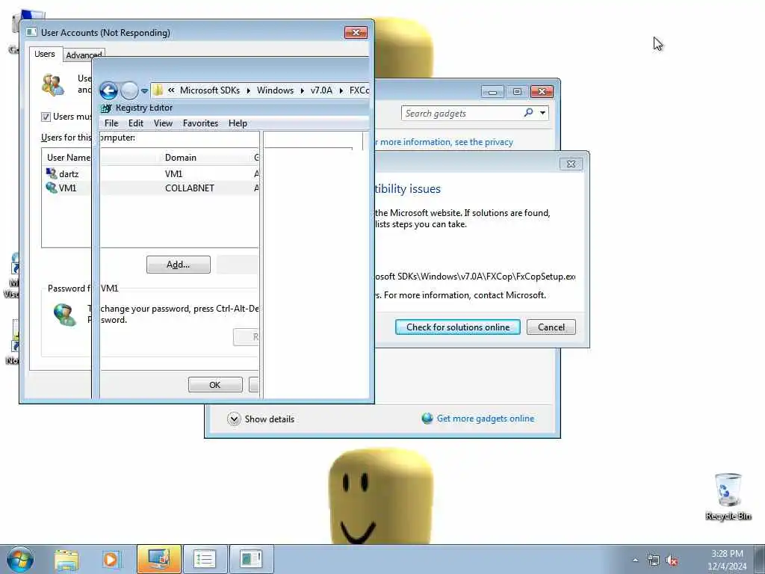Open Get more gadgets online link
This screenshot has height=574, width=765.
486,419
